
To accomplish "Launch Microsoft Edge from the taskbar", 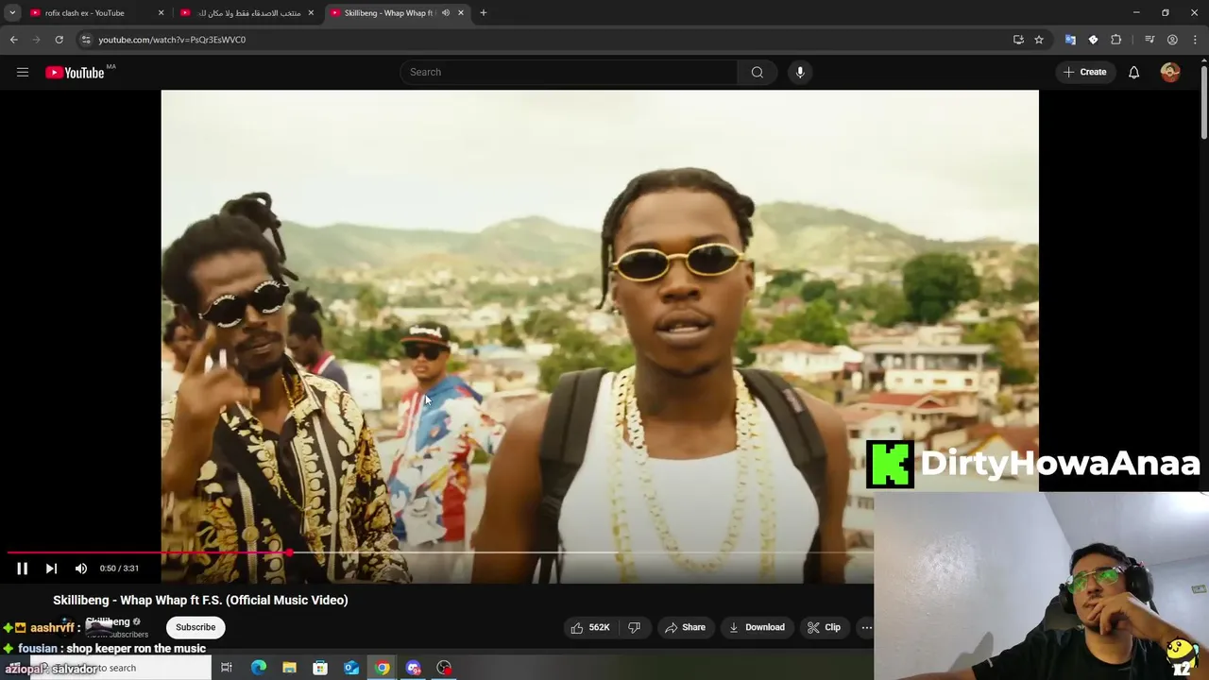I will pos(258,668).
